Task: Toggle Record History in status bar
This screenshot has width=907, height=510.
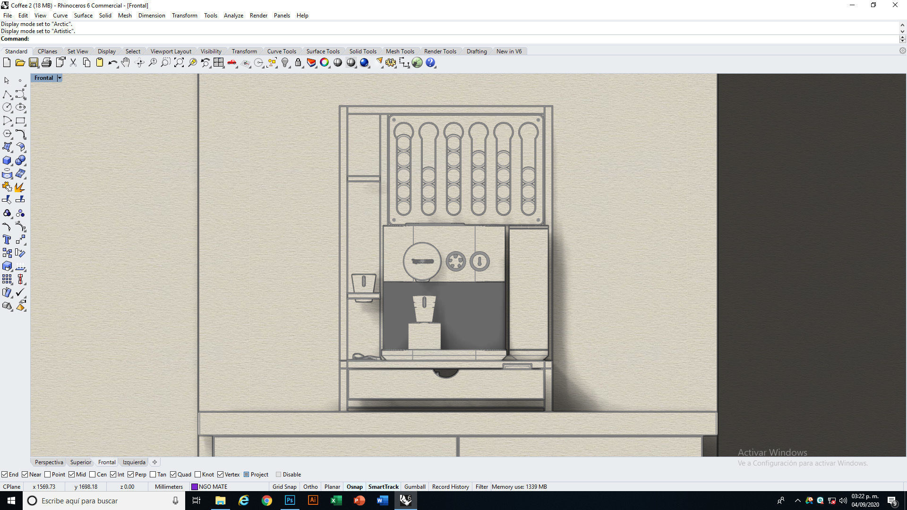Action: 451,487
